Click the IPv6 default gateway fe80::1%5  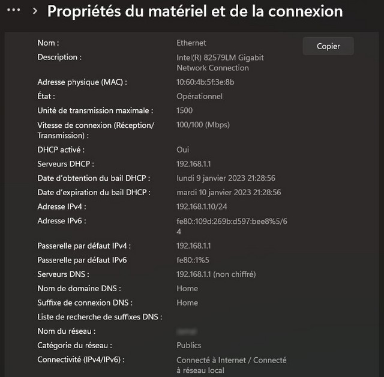193,260
